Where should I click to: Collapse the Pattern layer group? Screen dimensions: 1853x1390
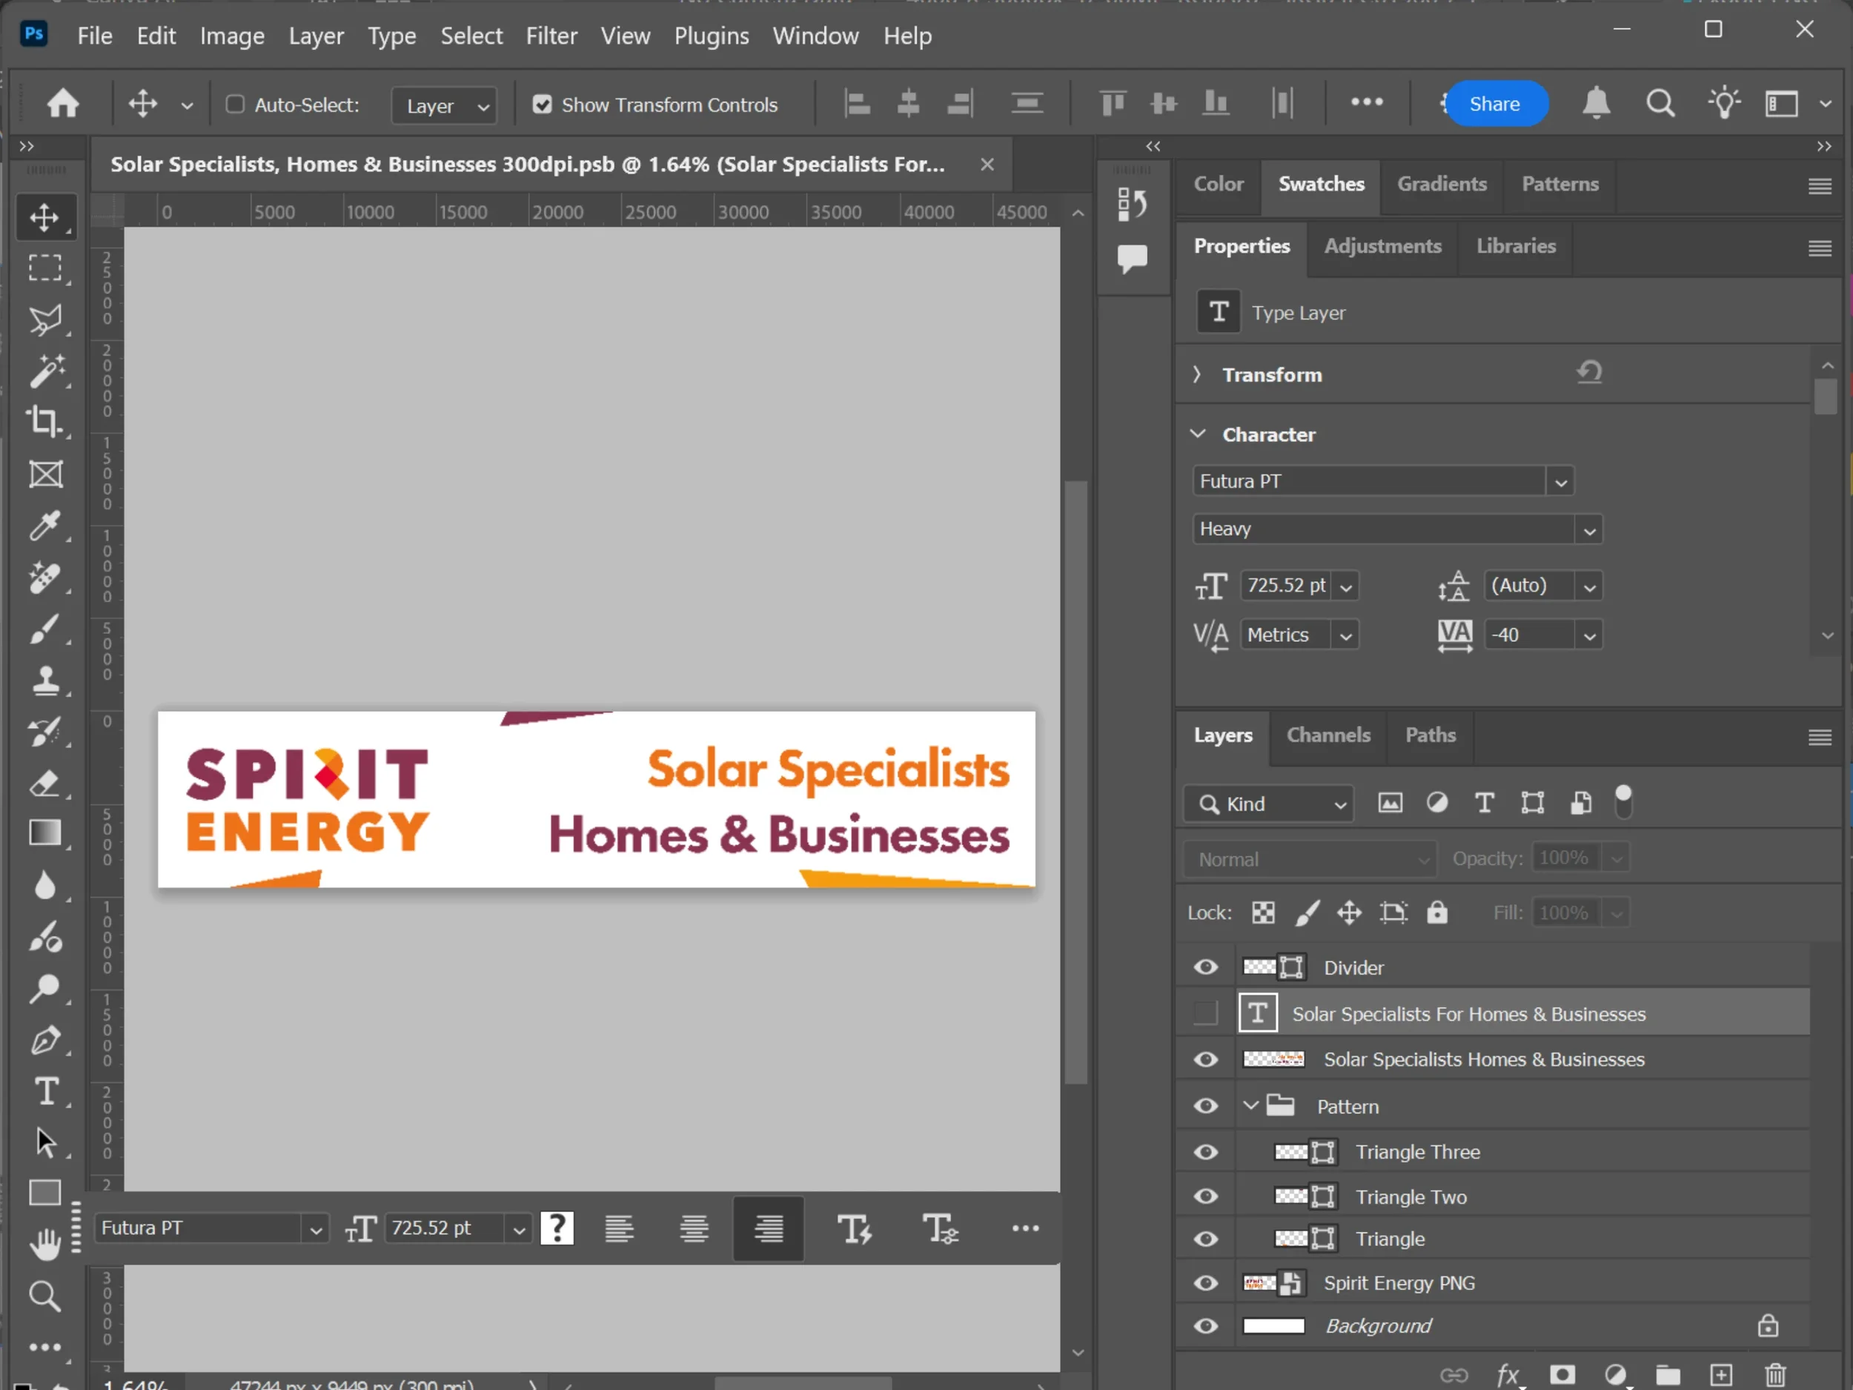(1250, 1106)
